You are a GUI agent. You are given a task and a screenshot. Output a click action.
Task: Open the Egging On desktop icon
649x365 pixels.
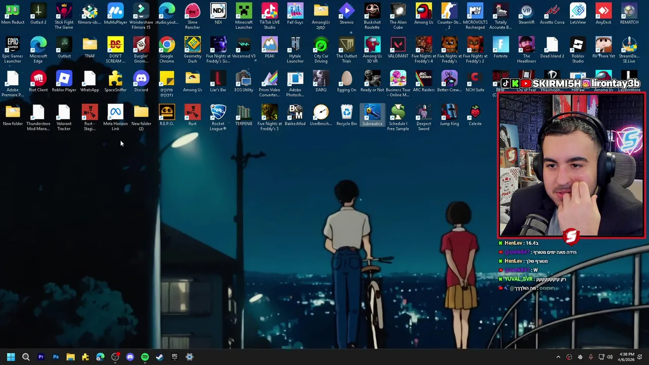point(346,82)
